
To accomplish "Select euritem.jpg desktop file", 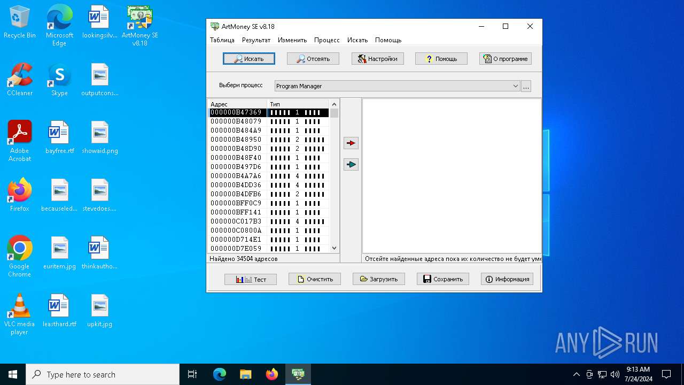I will 59,253.
